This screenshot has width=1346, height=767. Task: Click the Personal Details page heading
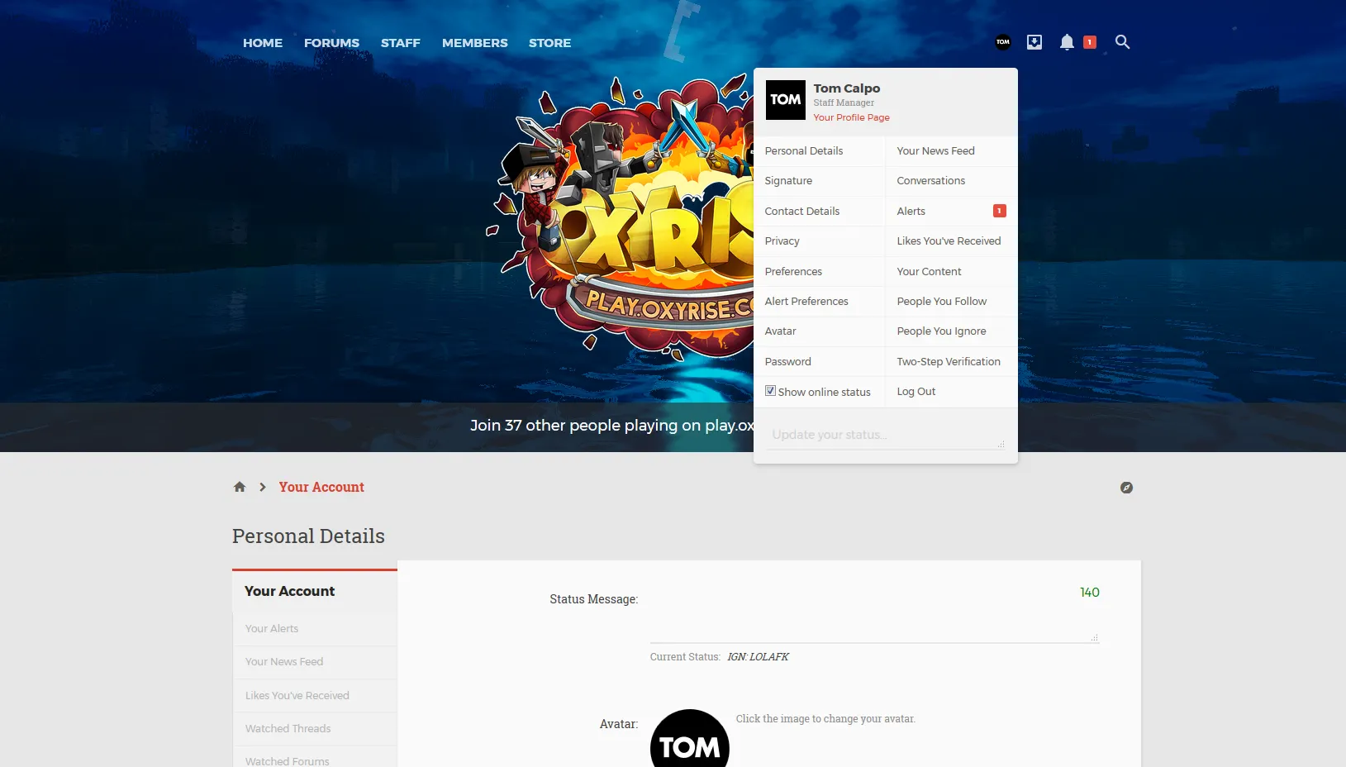tap(308, 536)
